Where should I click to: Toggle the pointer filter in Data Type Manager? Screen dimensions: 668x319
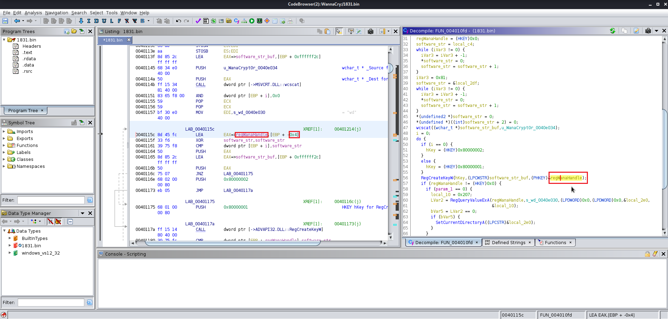[58, 221]
